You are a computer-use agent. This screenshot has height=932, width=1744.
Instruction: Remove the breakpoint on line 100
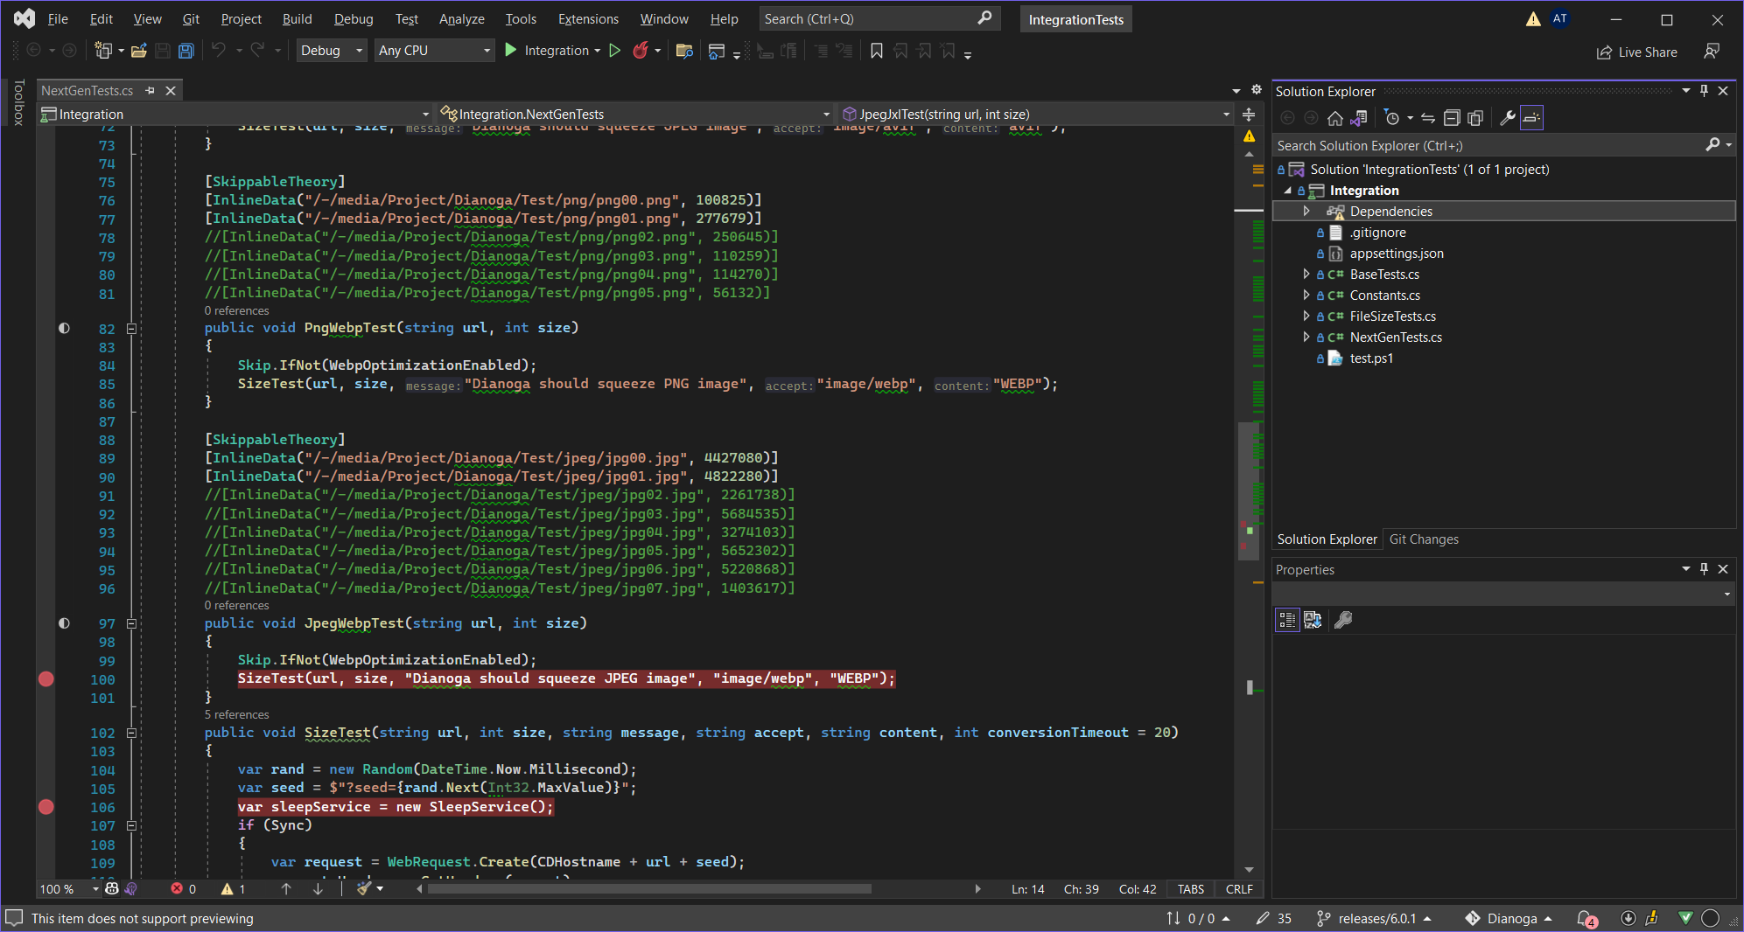click(x=46, y=678)
